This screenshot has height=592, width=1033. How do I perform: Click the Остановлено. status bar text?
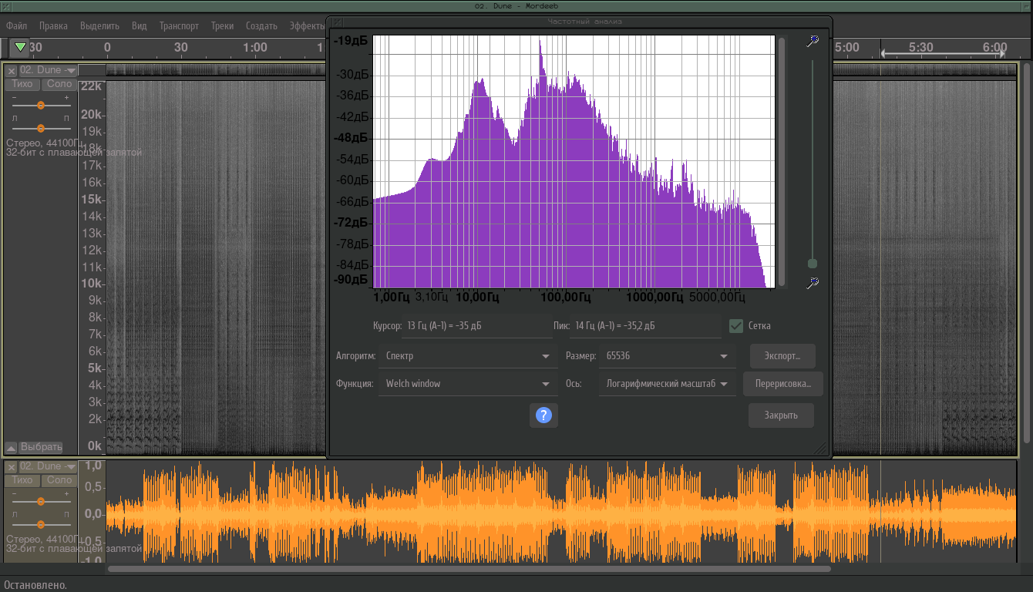click(x=35, y=585)
